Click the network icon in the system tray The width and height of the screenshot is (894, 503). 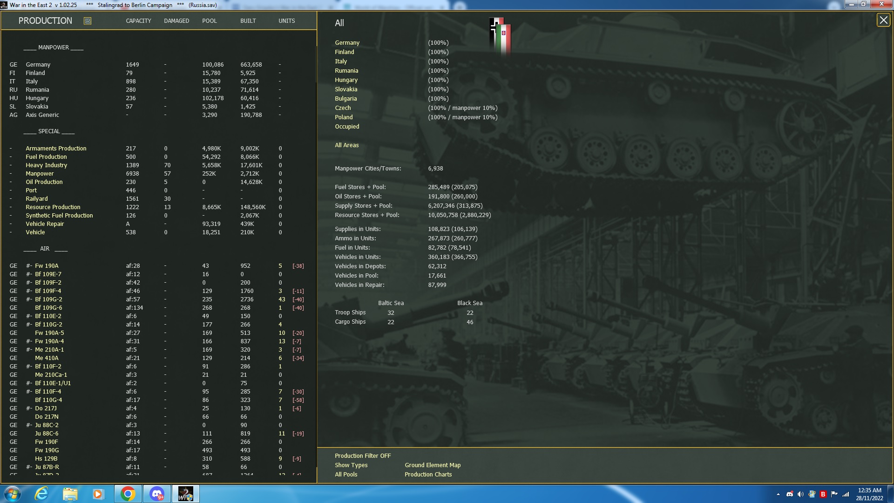click(x=845, y=493)
